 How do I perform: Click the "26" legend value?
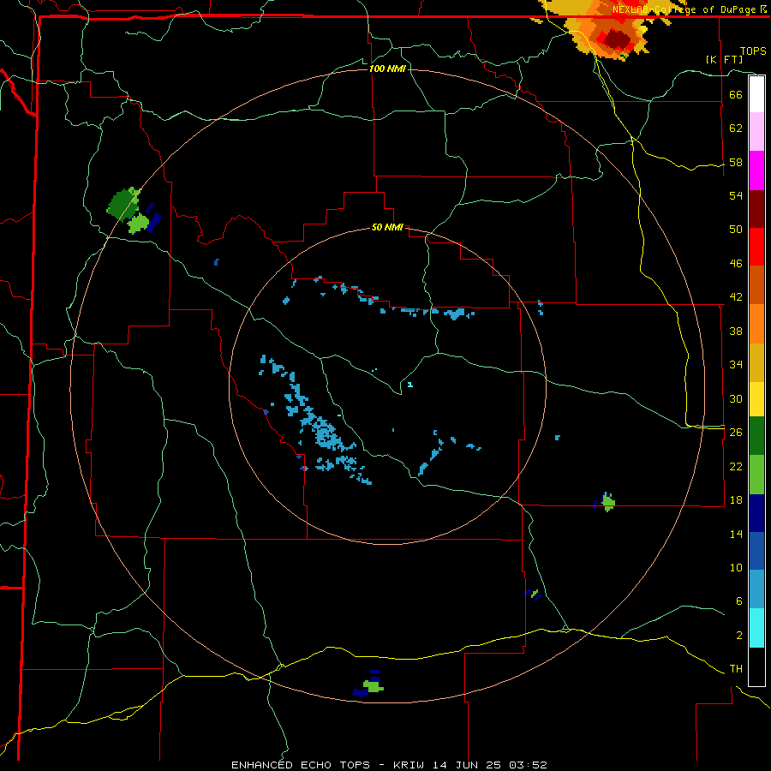coord(736,433)
